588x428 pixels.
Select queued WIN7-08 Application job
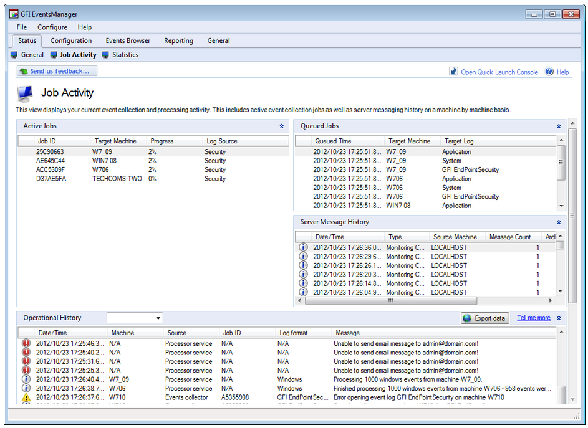coord(426,206)
